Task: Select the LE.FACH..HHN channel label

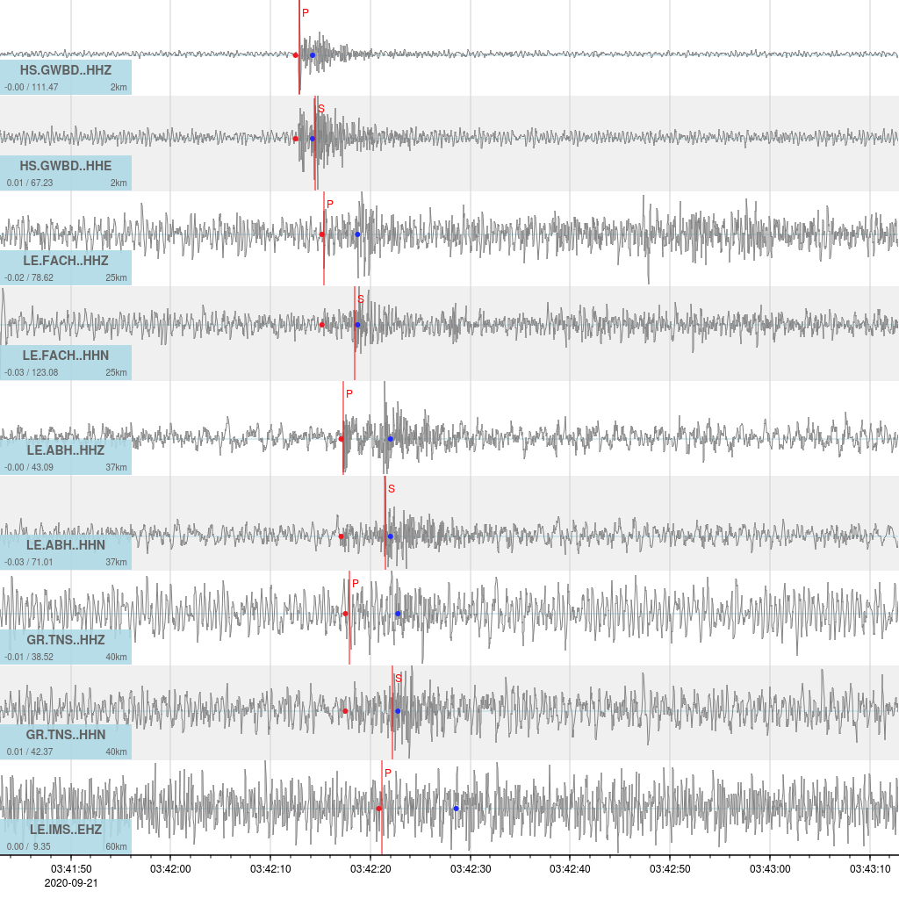Action: pos(66,356)
